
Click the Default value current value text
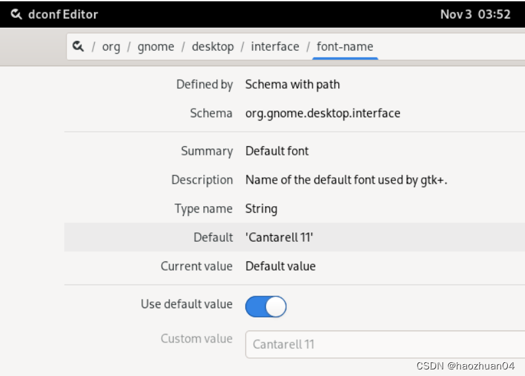click(x=280, y=266)
